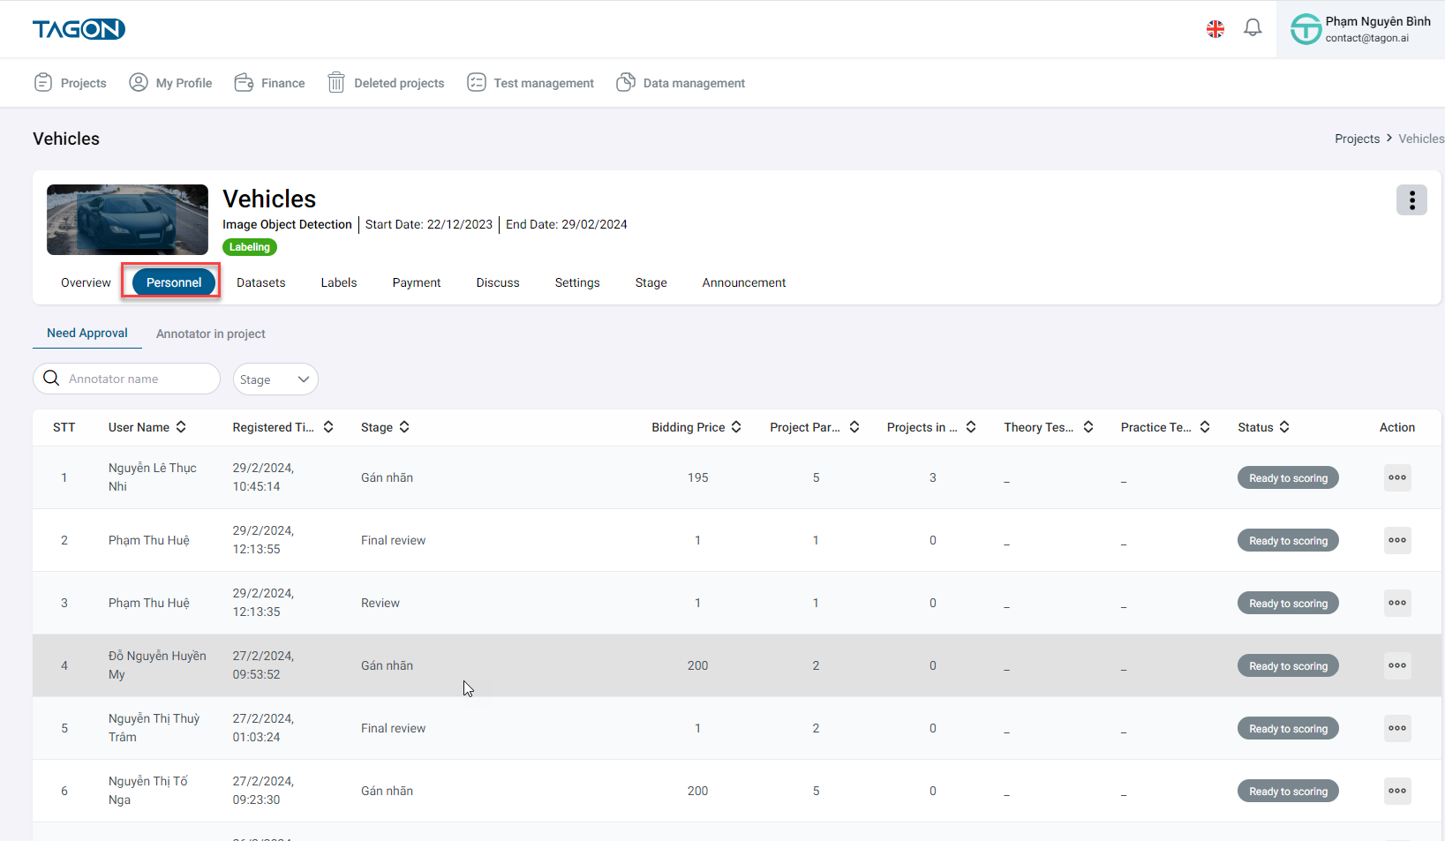This screenshot has height=841, width=1445.
Task: Sort by the Registered Time column
Action: point(328,427)
